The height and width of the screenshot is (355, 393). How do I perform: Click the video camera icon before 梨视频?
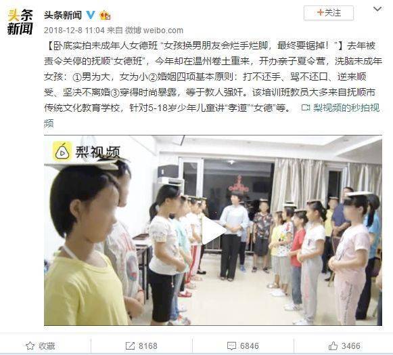(x=306, y=108)
